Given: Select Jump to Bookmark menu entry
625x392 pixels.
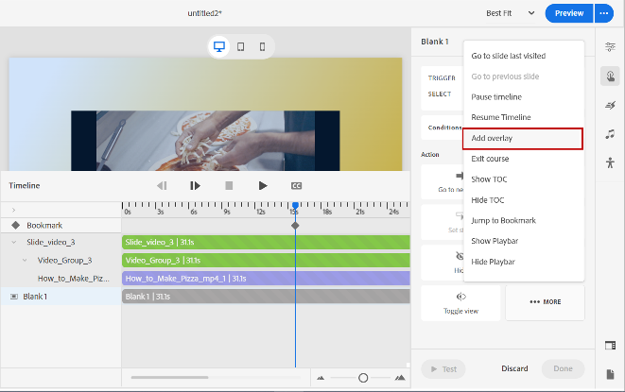Looking at the screenshot, I should (x=503, y=220).
